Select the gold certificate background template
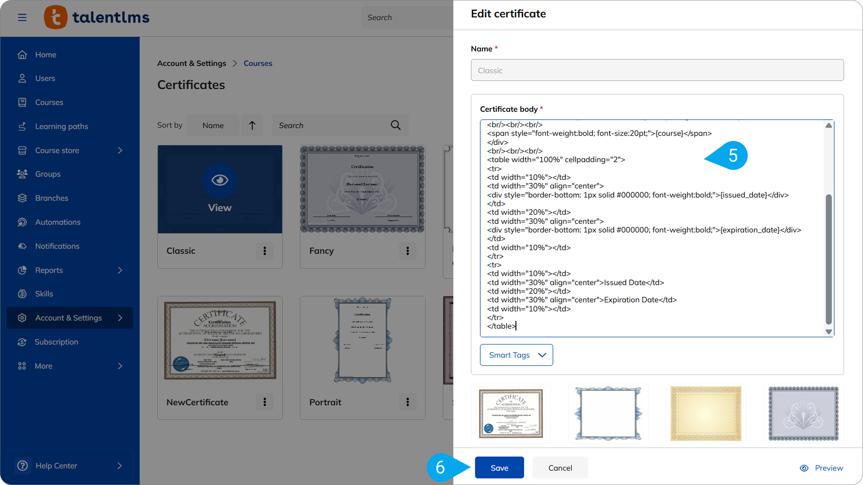 [706, 413]
